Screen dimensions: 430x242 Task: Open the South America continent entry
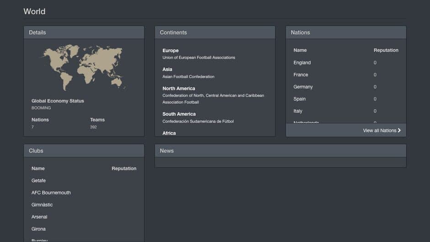pos(179,114)
